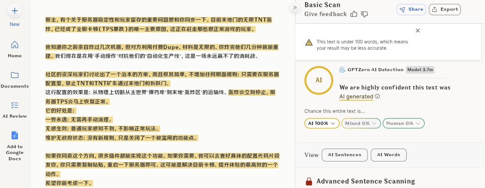Click the round AI result indicator
Viewport: 485px width, 188px height.
(x=319, y=80)
